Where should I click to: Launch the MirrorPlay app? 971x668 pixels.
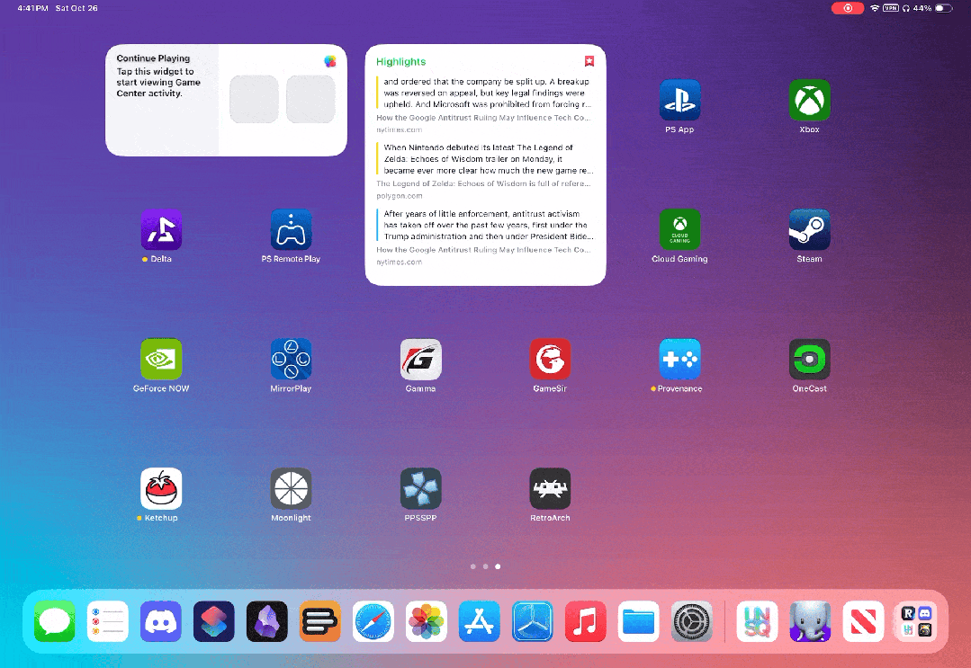tap(291, 360)
